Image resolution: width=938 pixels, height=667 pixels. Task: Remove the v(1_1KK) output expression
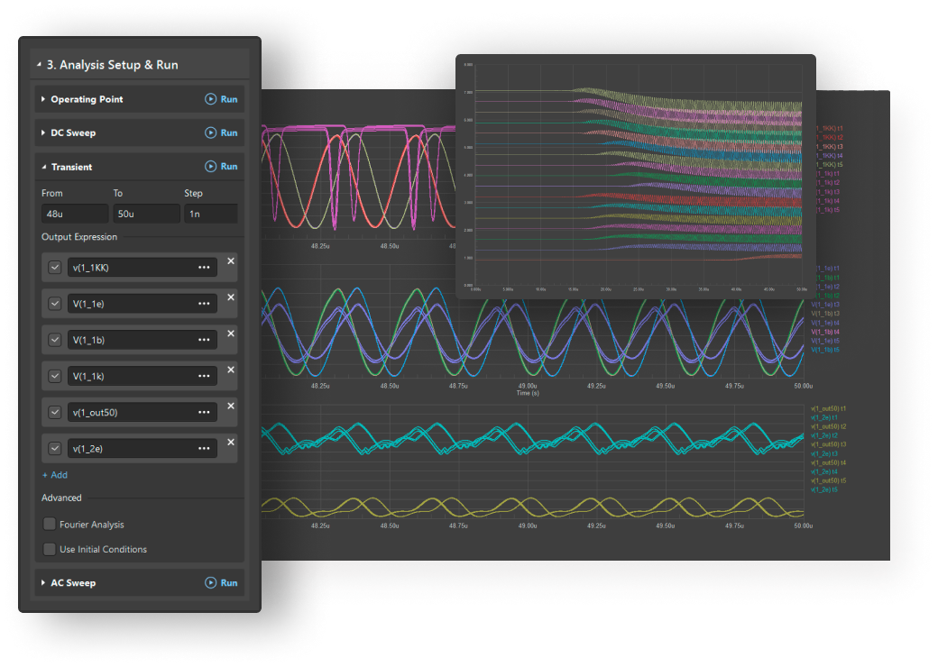[230, 261]
